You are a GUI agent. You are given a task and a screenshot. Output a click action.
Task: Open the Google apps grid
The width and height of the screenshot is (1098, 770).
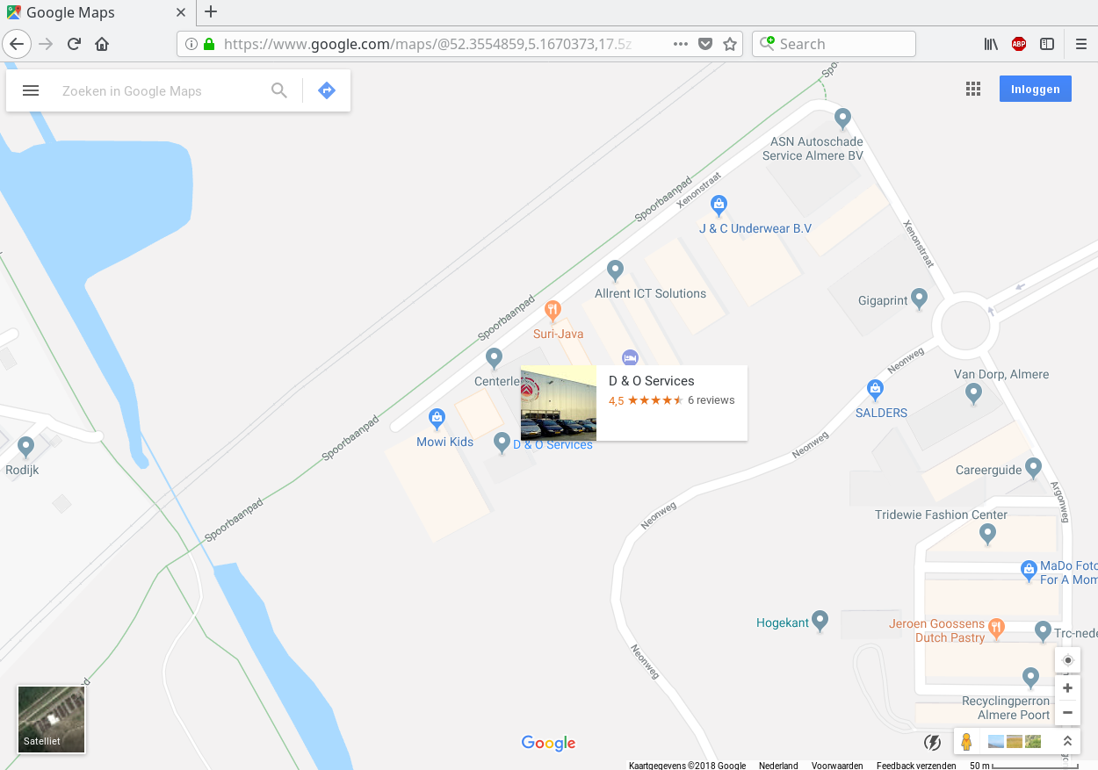pos(973,89)
